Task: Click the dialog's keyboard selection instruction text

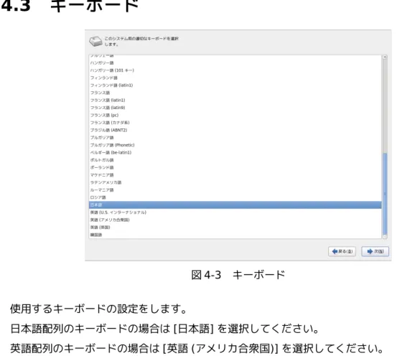Action: [x=141, y=42]
